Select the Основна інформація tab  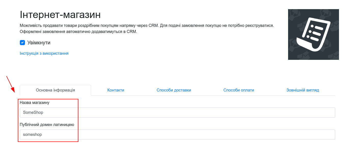click(55, 90)
